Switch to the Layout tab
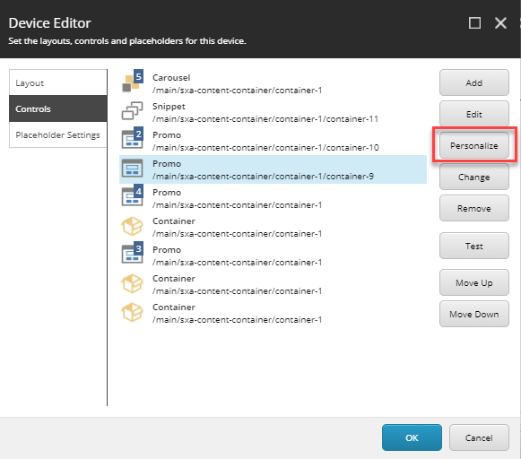The height and width of the screenshot is (459, 521). (x=58, y=82)
